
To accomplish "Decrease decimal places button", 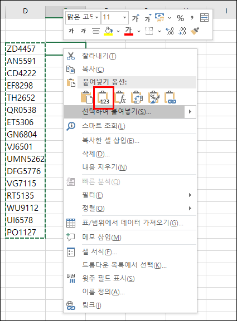I will click(182, 31).
